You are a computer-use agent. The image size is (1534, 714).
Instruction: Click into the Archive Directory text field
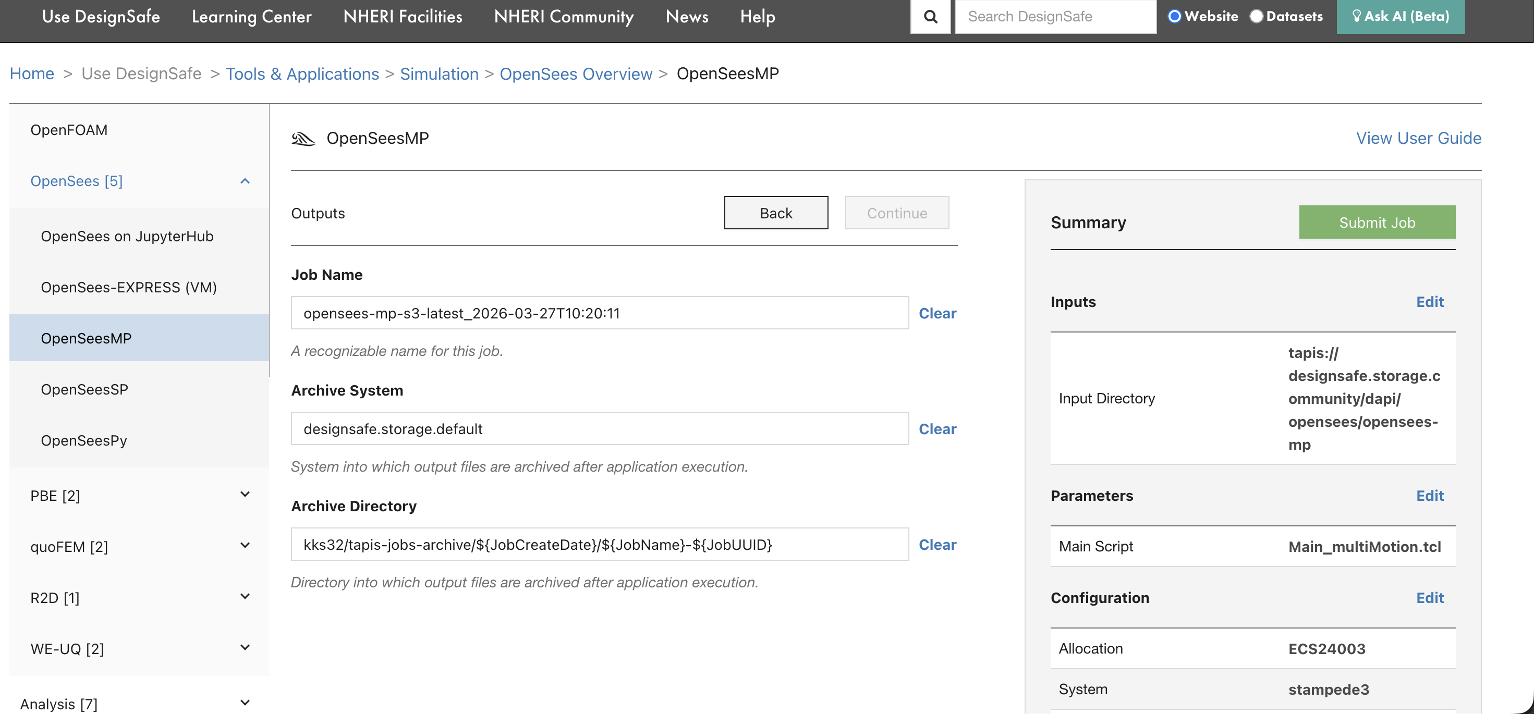coord(600,545)
